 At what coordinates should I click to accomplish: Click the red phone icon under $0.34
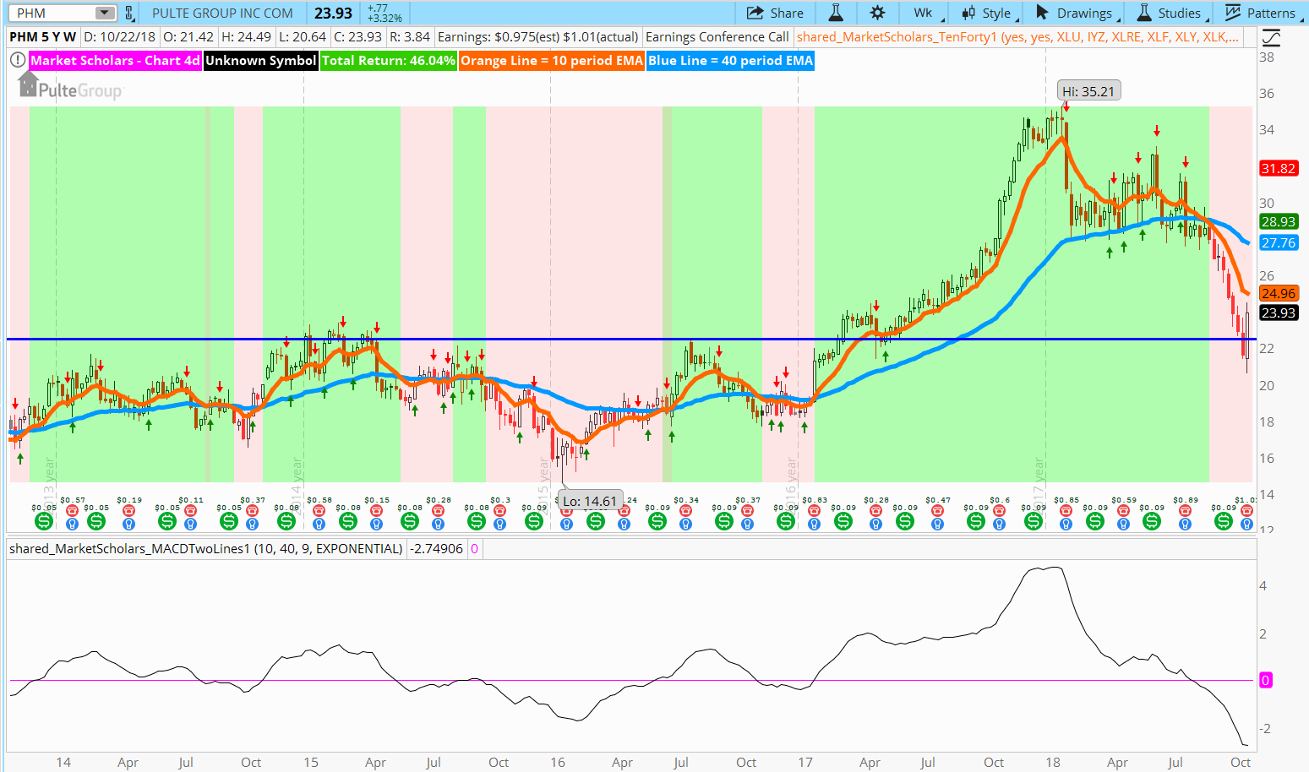tap(686, 511)
